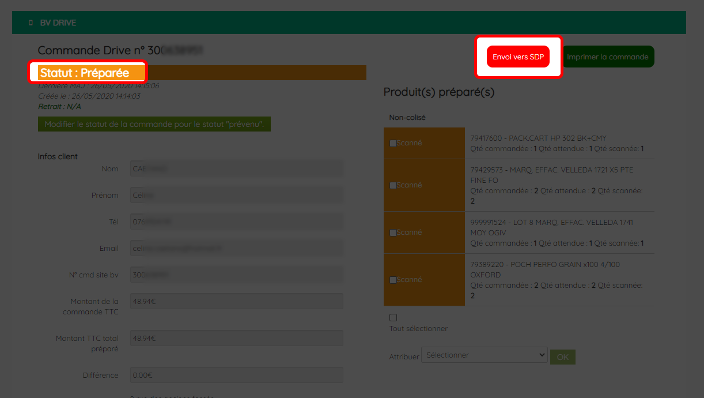Focus the Tél input field

point(237,221)
